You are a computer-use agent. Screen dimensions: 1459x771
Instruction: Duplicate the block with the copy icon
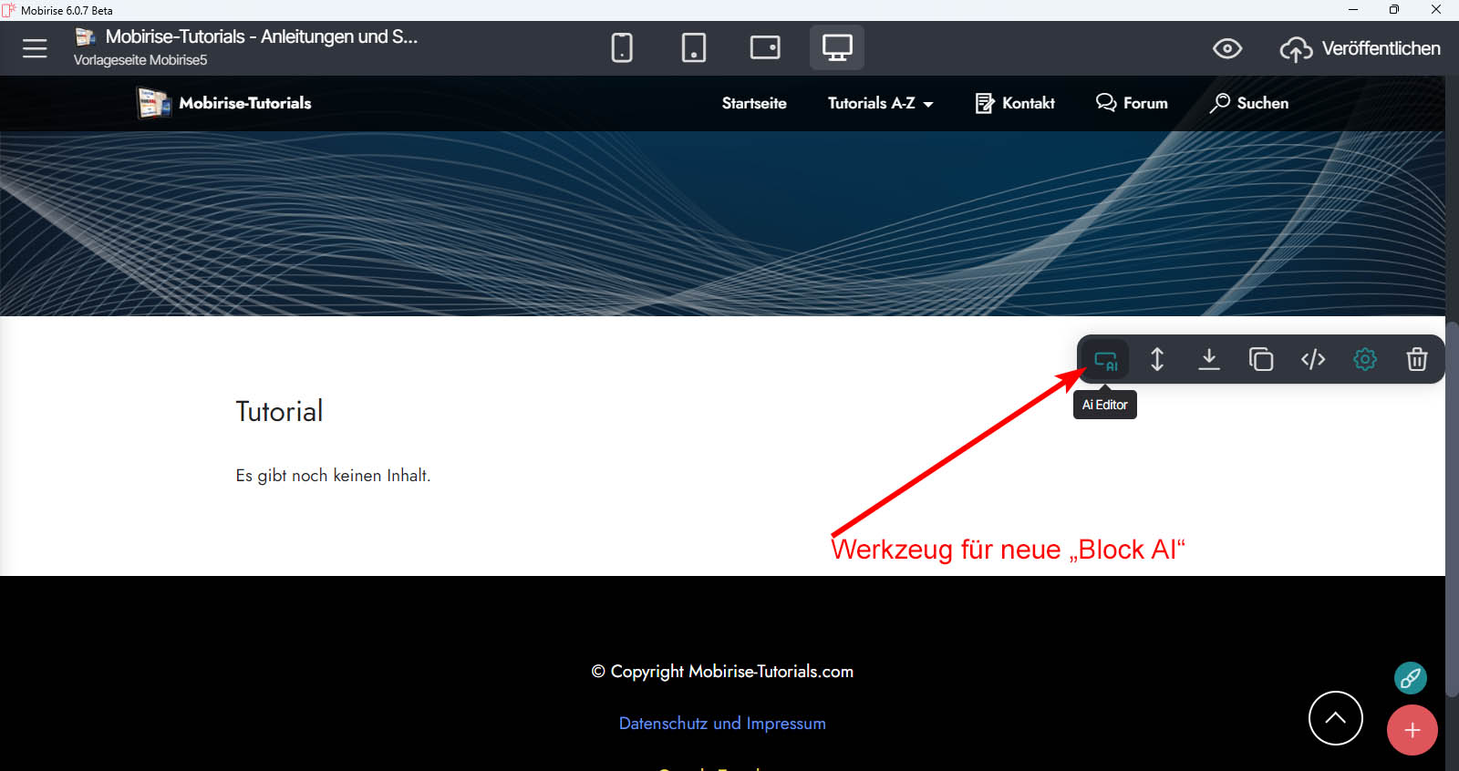(x=1261, y=359)
